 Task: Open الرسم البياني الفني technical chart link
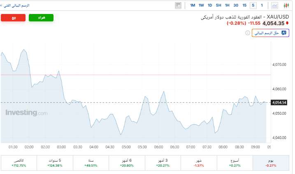pyautogui.click(x=17, y=5)
